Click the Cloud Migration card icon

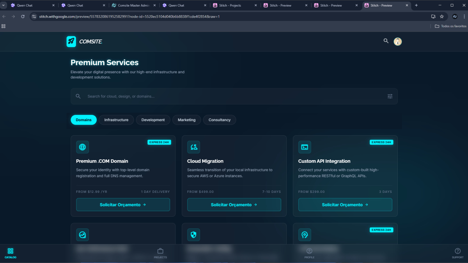click(193, 147)
